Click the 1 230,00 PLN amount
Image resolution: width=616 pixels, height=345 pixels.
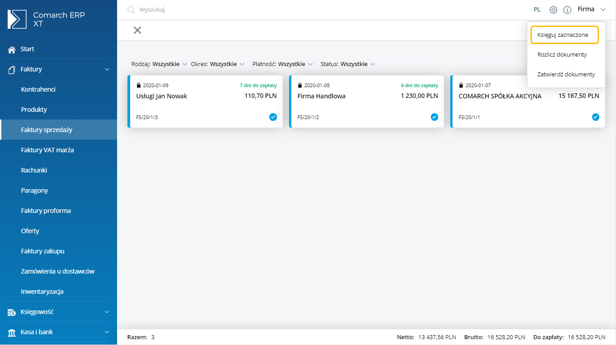pos(419,96)
